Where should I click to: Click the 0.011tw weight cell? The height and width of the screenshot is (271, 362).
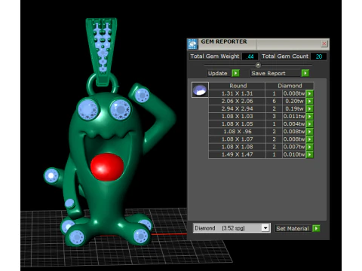click(x=294, y=117)
